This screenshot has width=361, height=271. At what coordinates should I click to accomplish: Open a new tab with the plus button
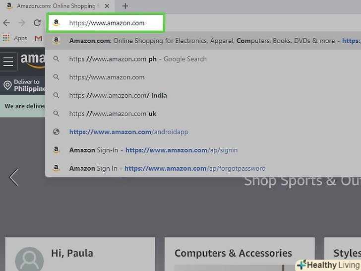point(125,6)
